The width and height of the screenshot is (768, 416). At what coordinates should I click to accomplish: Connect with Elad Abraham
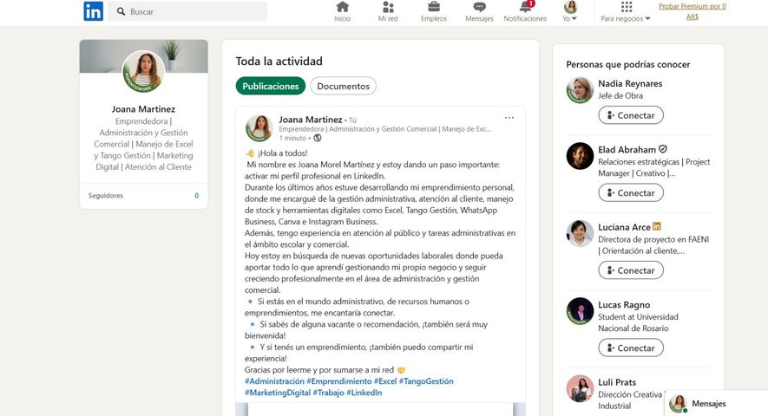click(631, 192)
